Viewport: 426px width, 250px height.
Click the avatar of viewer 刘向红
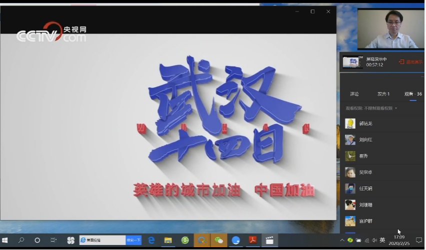[x=350, y=140]
